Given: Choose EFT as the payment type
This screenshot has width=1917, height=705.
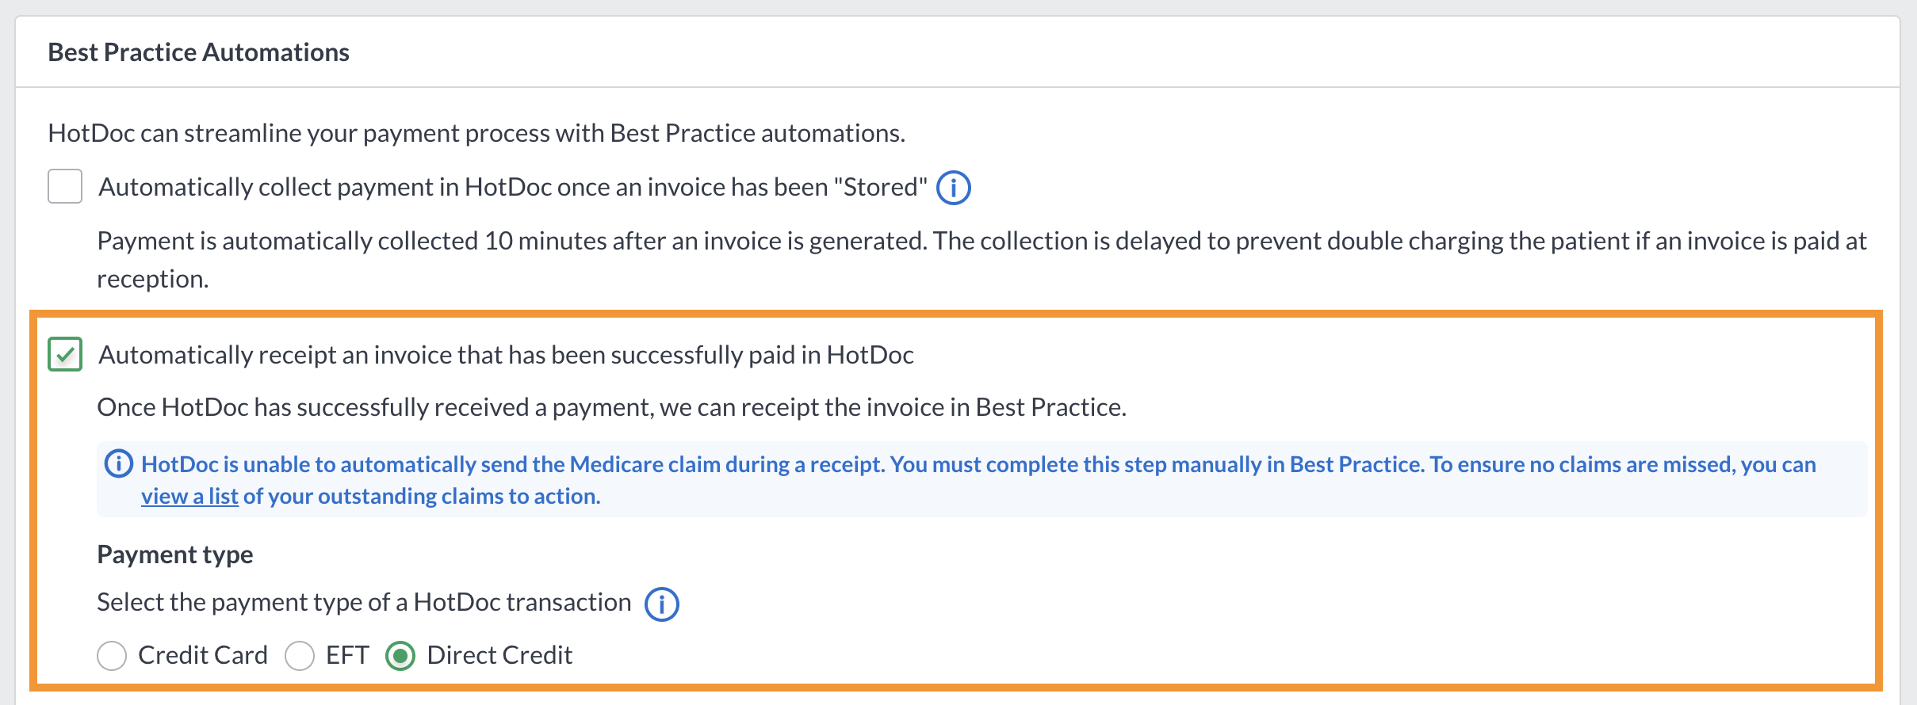Looking at the screenshot, I should pyautogui.click(x=300, y=655).
